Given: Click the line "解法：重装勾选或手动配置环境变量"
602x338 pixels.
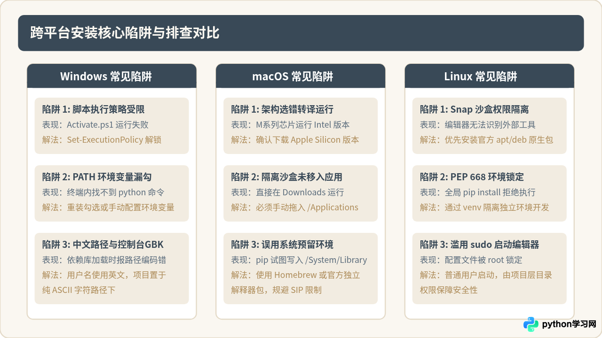Looking at the screenshot, I should pos(108,207).
